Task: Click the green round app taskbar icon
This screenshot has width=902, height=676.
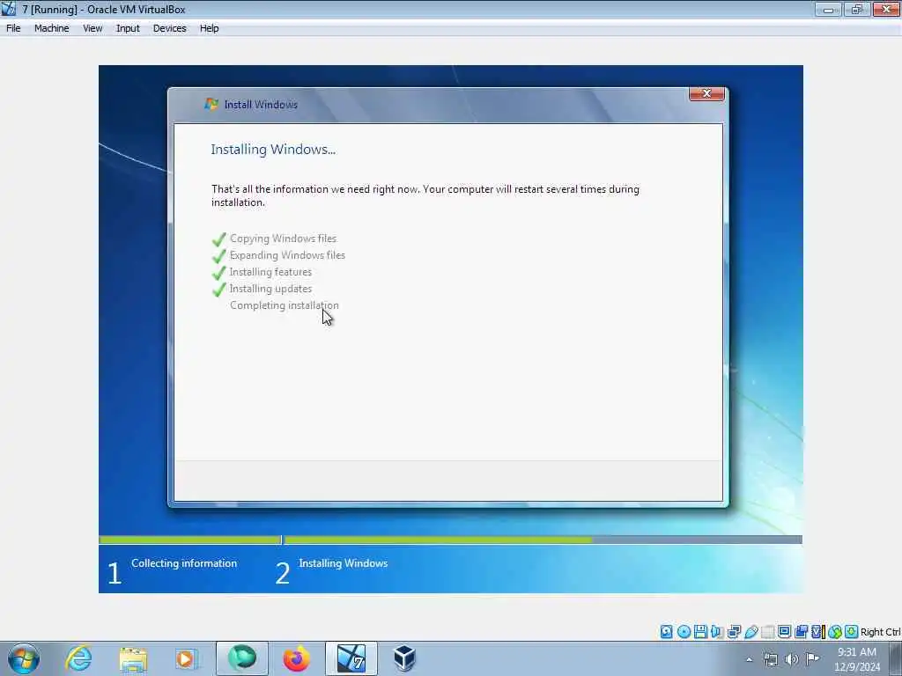Action: point(241,658)
